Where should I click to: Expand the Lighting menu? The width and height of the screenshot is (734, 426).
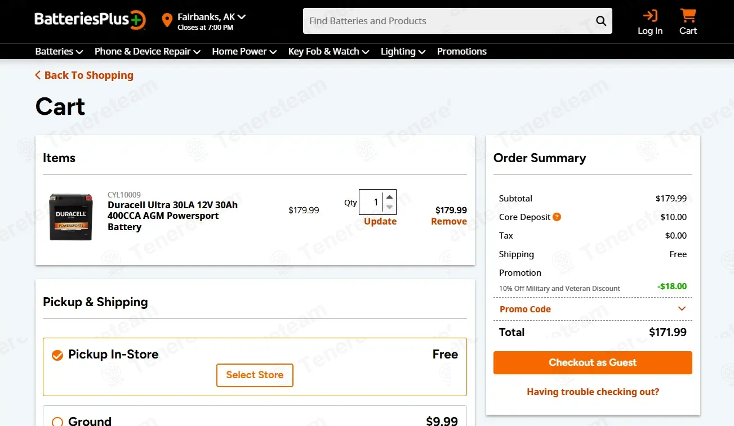tap(403, 51)
